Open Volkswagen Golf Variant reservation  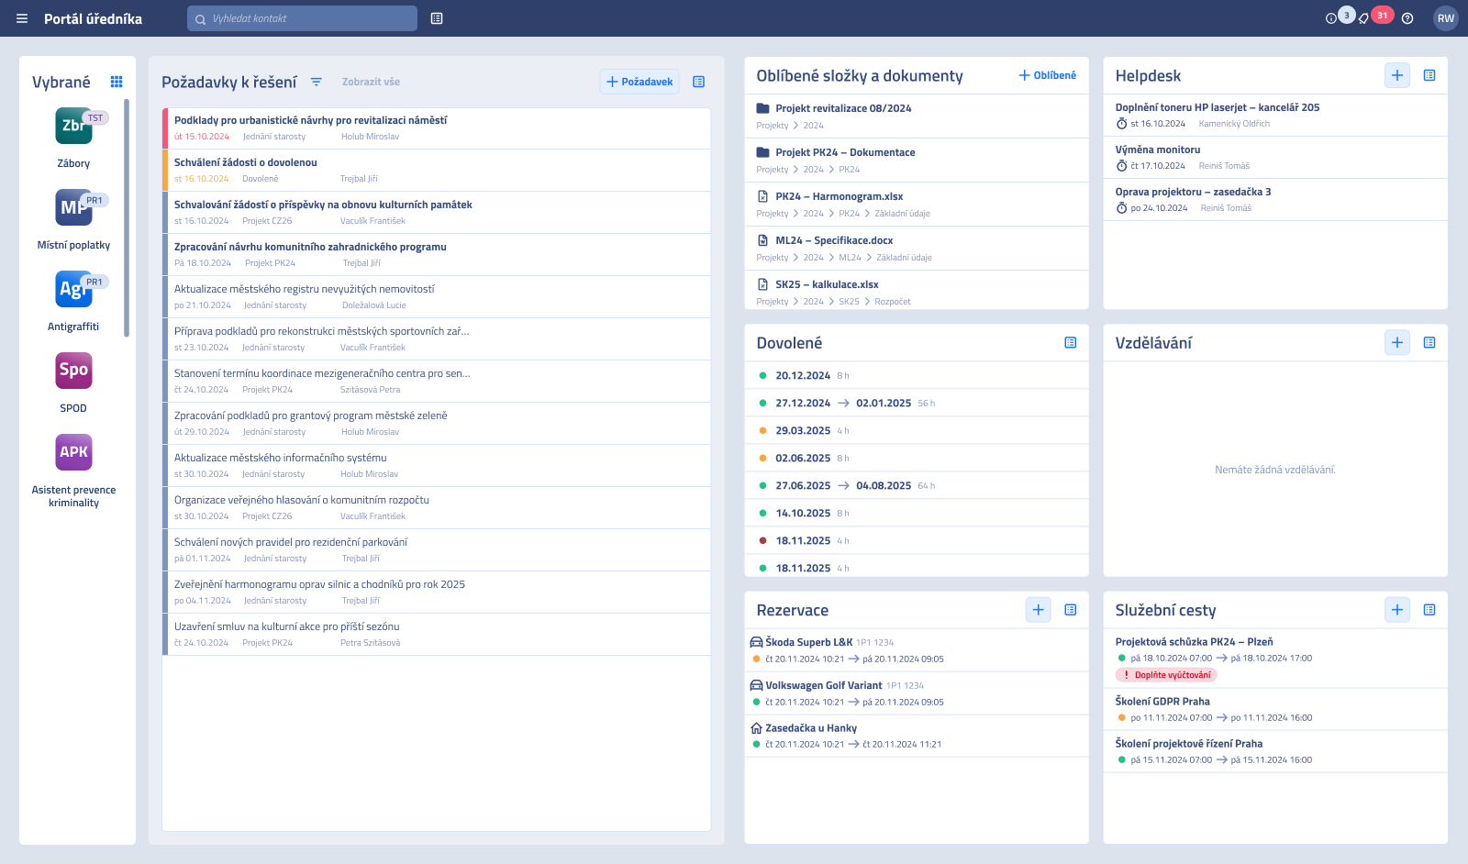click(x=917, y=693)
